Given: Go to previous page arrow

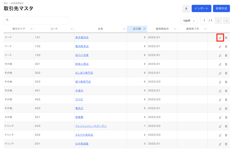Looking at the screenshot, I should [x=218, y=21].
